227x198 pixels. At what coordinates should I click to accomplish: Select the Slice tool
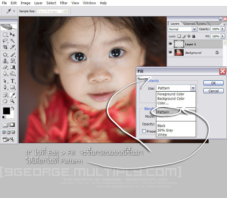coord(12,47)
